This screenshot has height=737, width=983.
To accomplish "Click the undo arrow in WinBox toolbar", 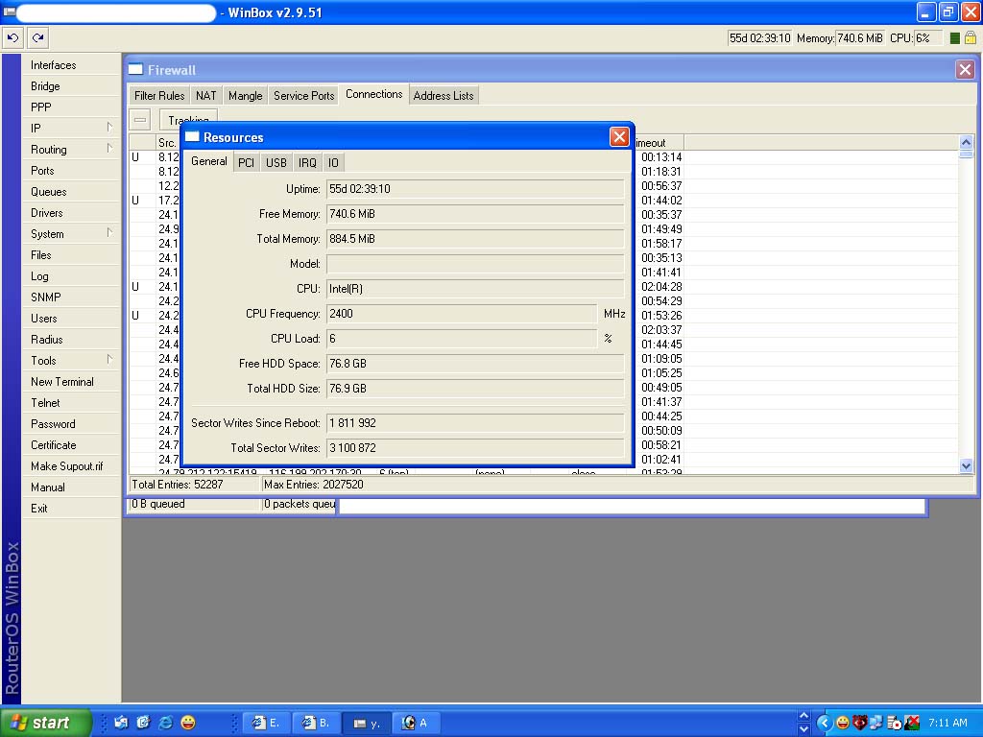I will pyautogui.click(x=12, y=37).
